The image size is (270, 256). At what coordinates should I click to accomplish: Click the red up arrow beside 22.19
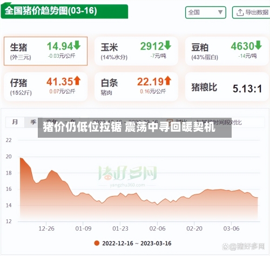(x=167, y=80)
